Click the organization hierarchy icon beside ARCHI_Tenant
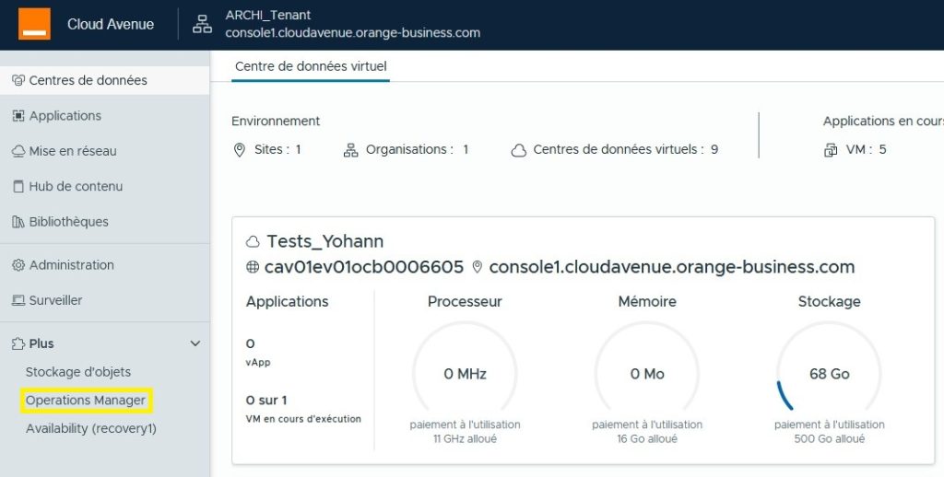Viewport: 944px width, 477px height. point(202,25)
